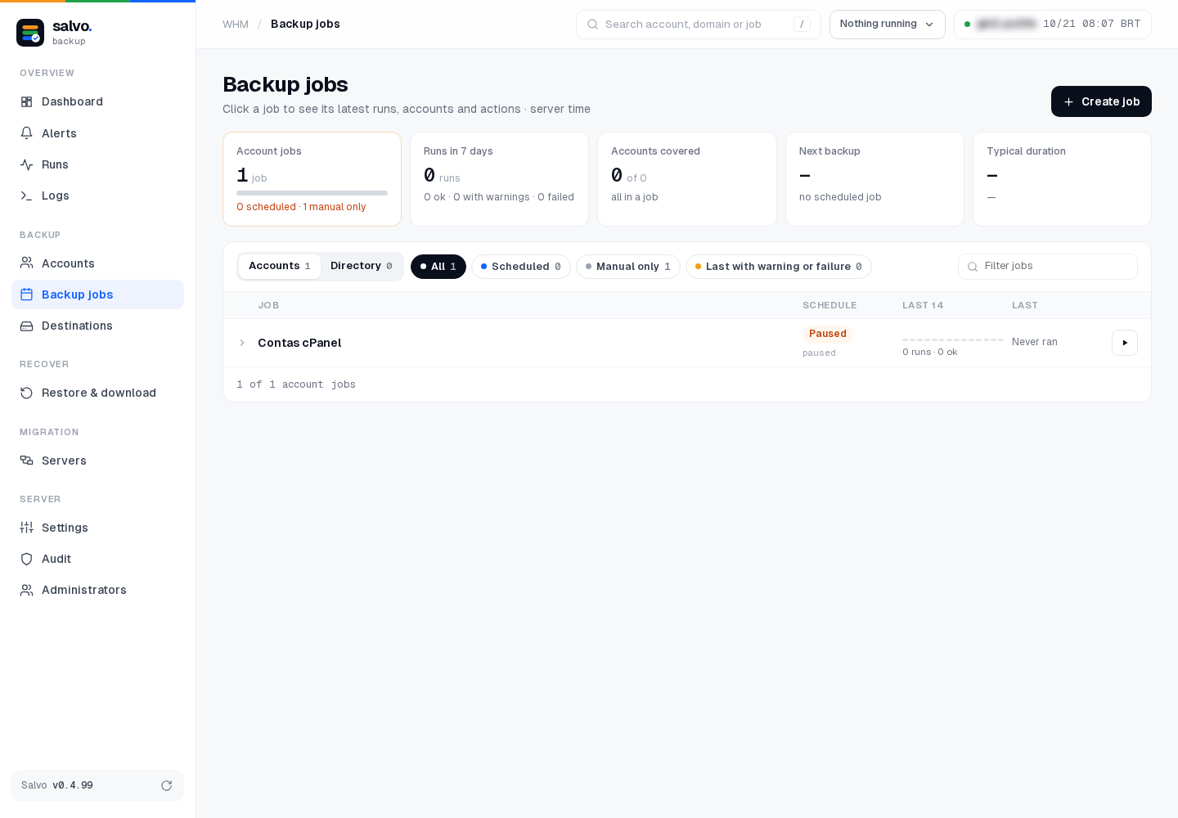Click the green server status dot

(968, 25)
